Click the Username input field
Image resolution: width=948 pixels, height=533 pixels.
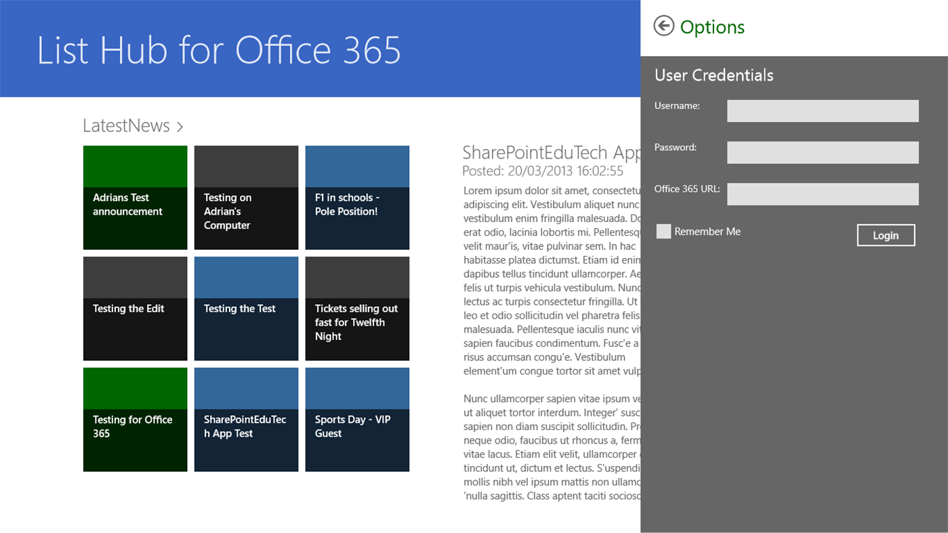tap(822, 110)
